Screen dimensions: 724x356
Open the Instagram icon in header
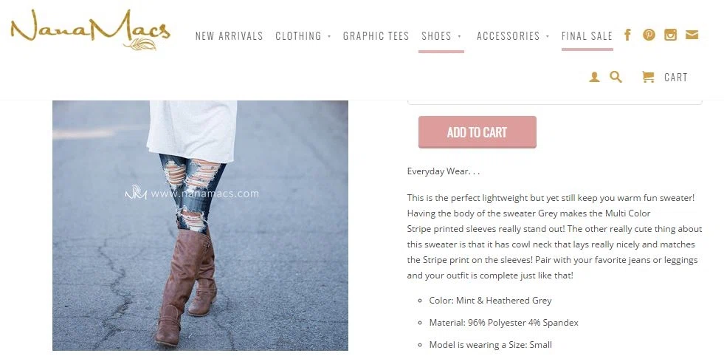pyautogui.click(x=670, y=35)
